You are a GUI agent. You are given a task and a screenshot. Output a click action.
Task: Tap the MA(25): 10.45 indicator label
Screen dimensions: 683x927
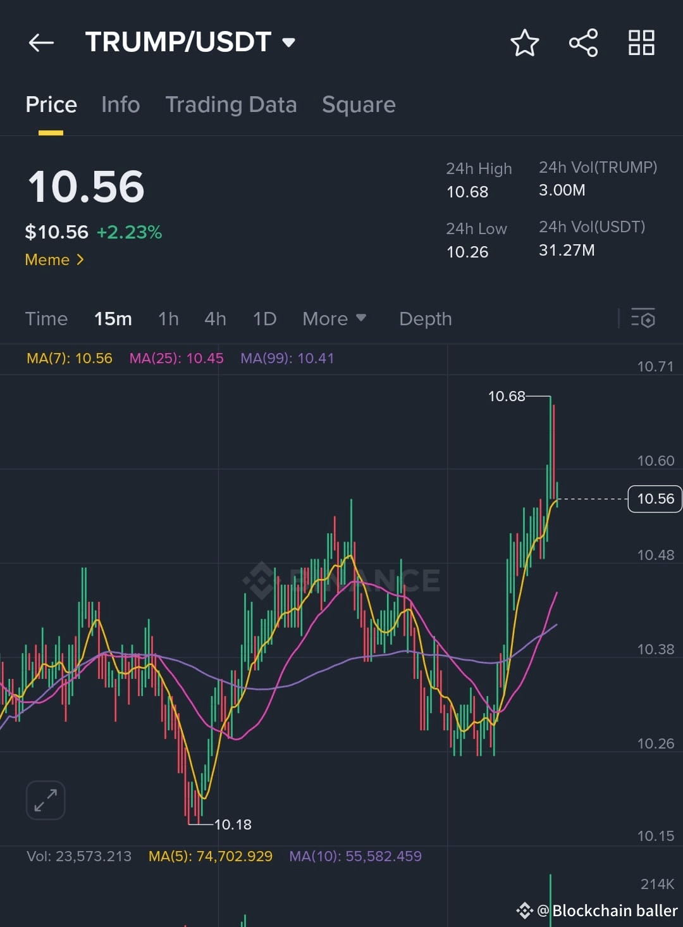(x=176, y=358)
